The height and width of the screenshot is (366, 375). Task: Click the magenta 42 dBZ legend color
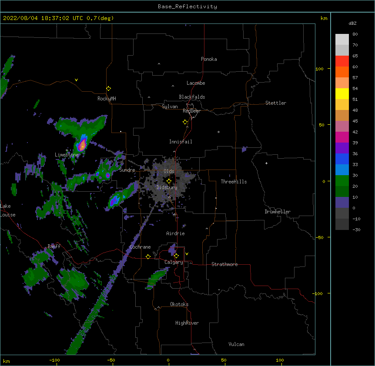[342, 137]
